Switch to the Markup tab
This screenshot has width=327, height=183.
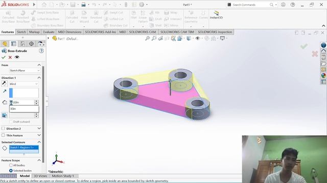click(x=34, y=32)
